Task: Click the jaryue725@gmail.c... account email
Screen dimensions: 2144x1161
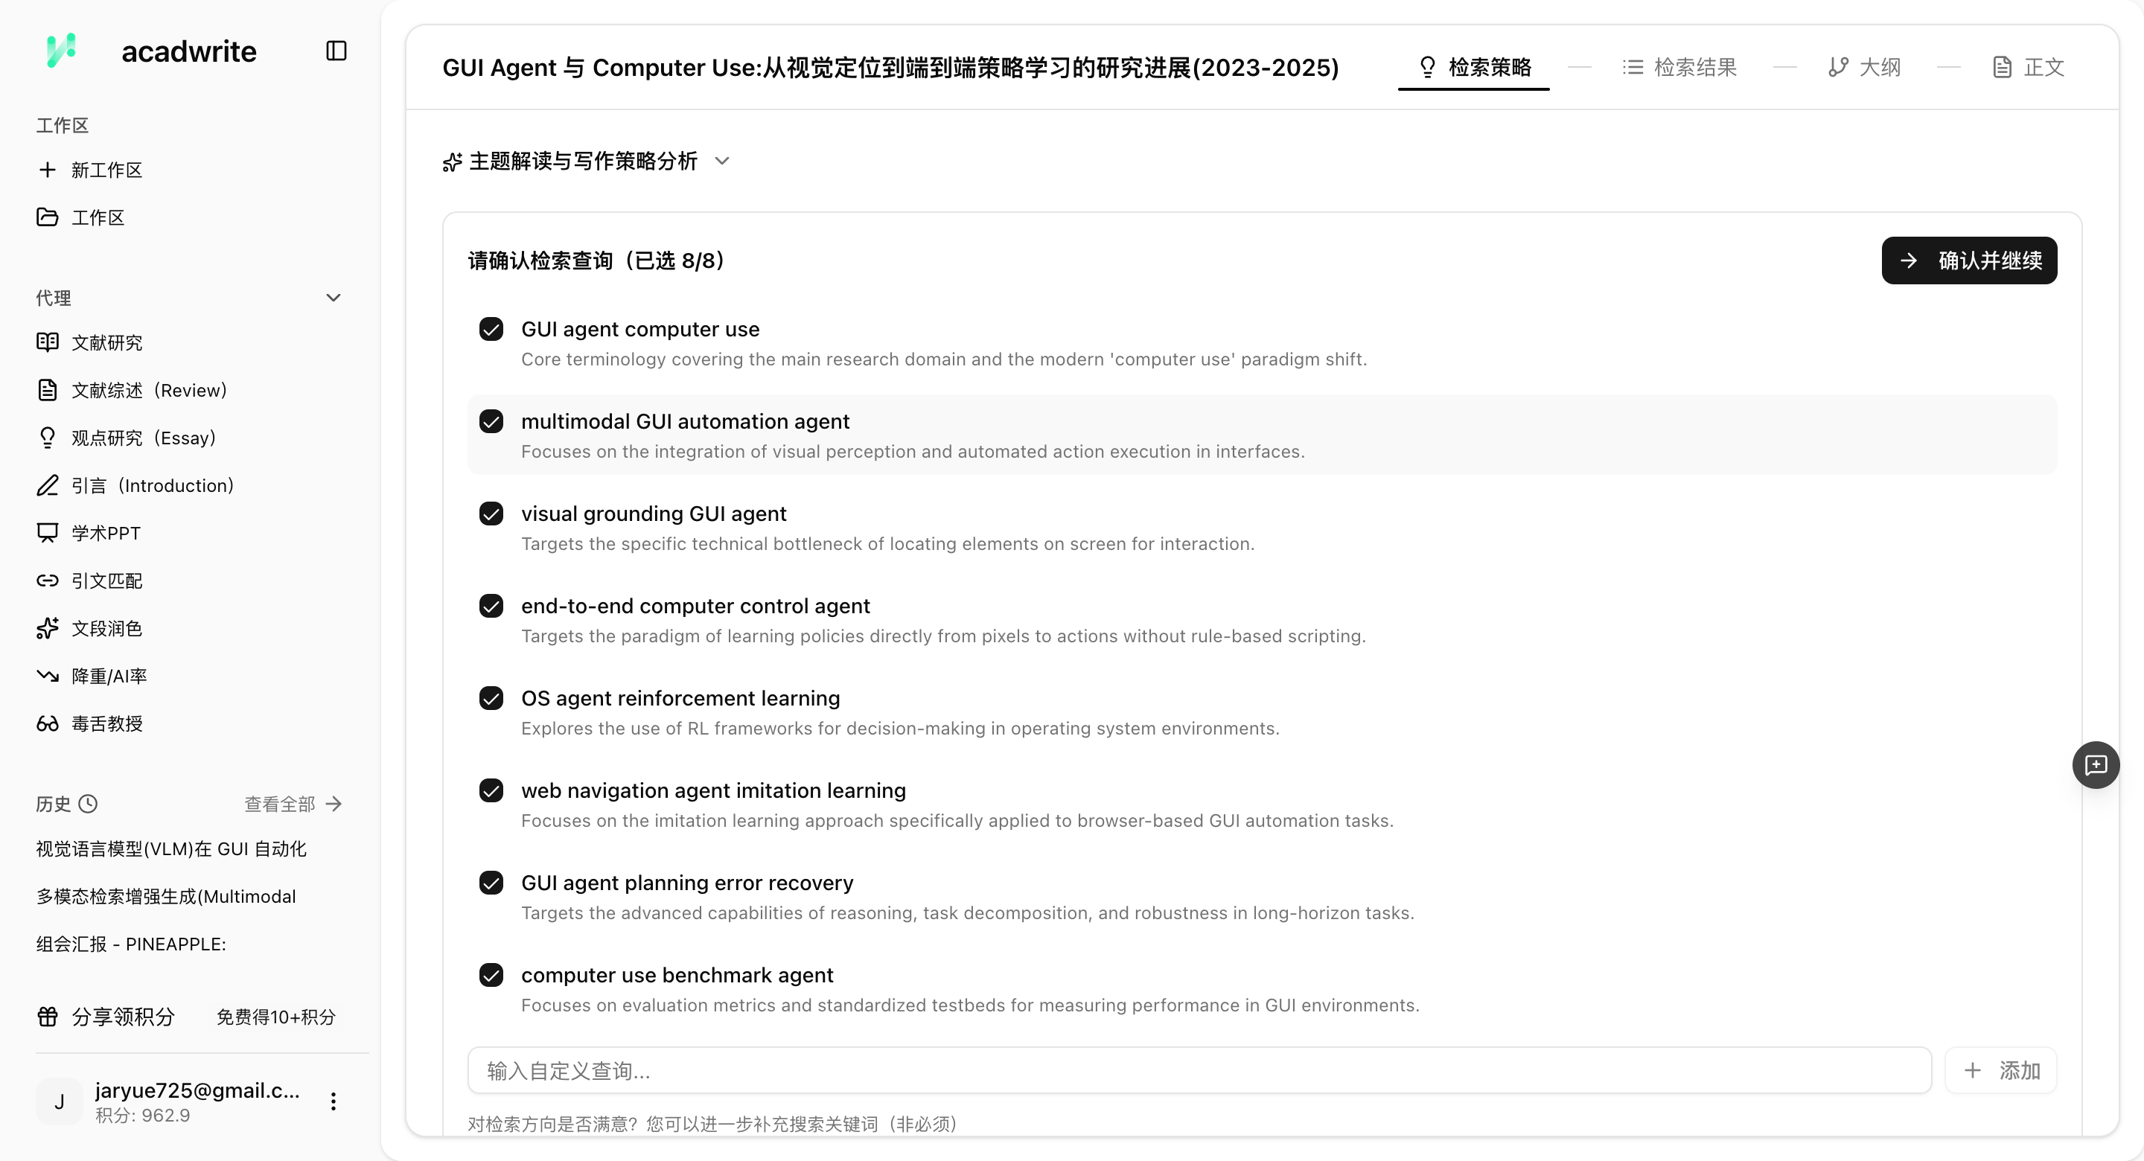Action: [197, 1090]
